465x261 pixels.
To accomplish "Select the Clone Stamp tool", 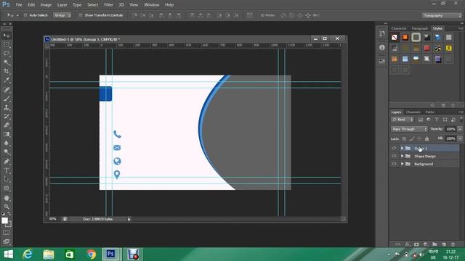I will click(7, 107).
